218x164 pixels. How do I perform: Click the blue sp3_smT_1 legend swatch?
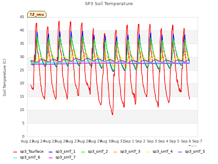coord(51,152)
